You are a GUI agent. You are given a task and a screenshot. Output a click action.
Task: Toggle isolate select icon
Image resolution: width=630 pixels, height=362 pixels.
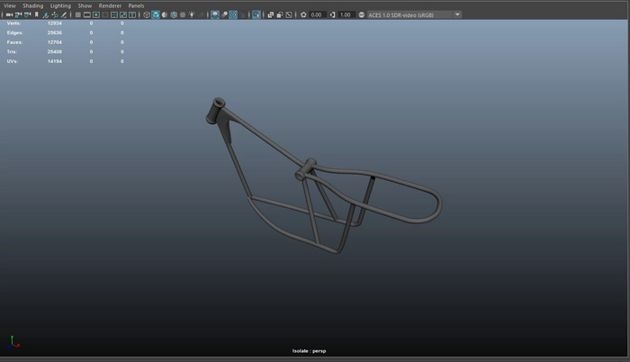pos(256,15)
